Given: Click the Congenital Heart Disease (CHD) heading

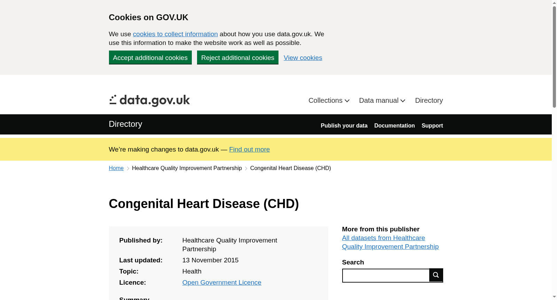Looking at the screenshot, I should pyautogui.click(x=204, y=204).
